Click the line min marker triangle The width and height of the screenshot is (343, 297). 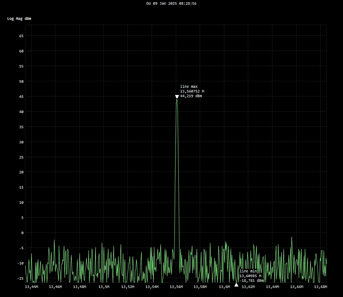[236, 285]
